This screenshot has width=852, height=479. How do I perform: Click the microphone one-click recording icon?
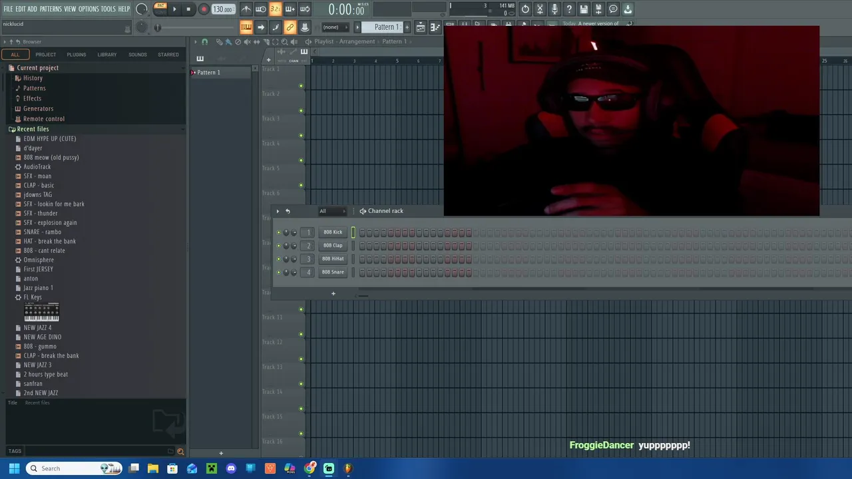coord(554,9)
